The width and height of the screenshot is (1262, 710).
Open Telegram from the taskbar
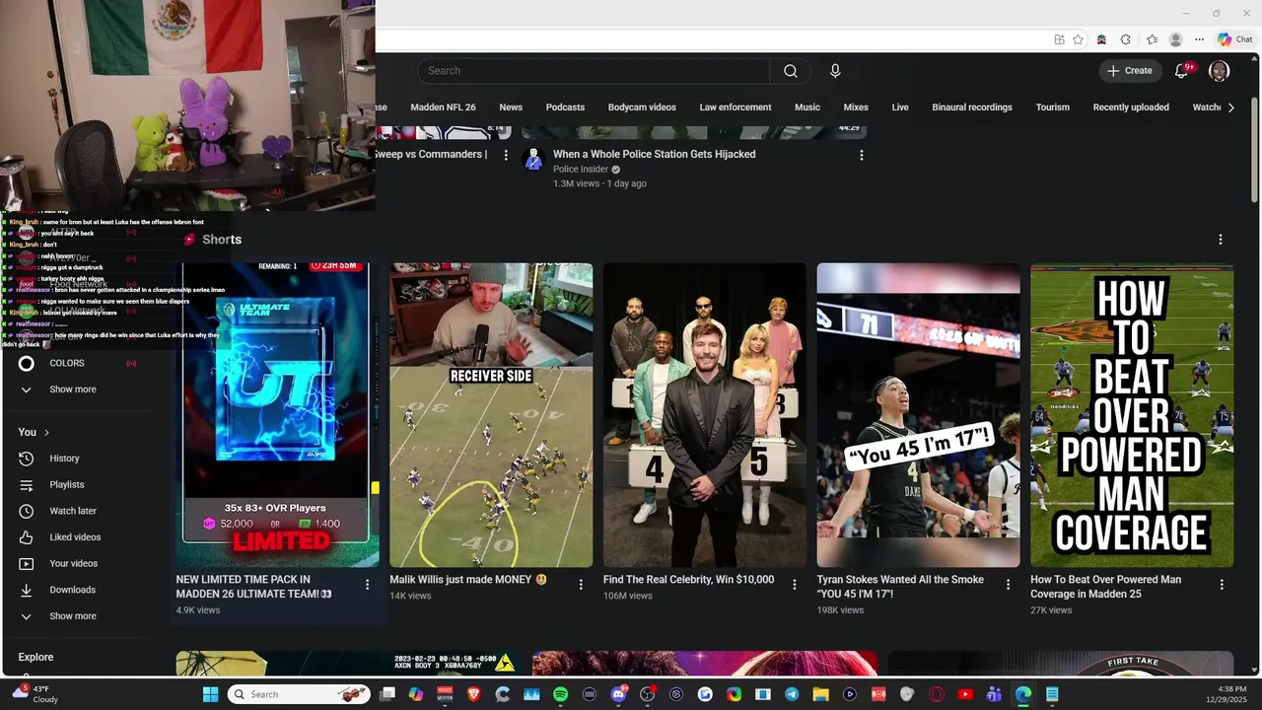click(x=792, y=694)
